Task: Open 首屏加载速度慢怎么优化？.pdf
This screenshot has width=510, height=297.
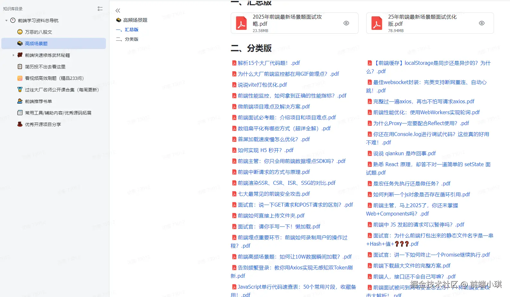Action: (x=274, y=139)
